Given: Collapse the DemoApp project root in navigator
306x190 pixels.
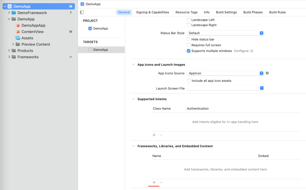Looking at the screenshot, I should click(5, 7).
